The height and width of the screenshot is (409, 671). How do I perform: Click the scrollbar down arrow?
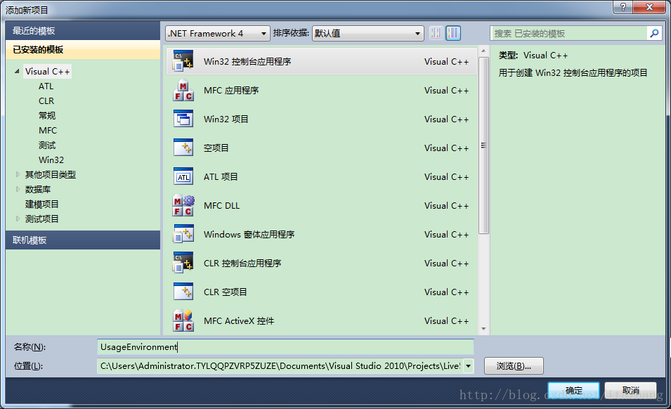(x=483, y=329)
